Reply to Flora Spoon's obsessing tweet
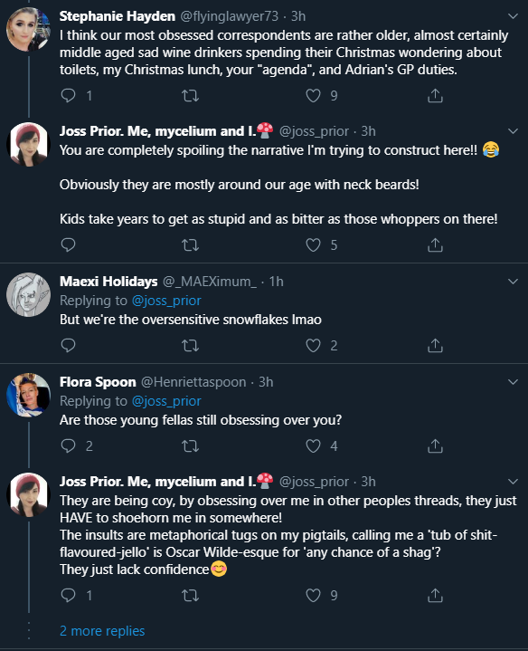Screen dimensions: 528x651 click(69, 445)
